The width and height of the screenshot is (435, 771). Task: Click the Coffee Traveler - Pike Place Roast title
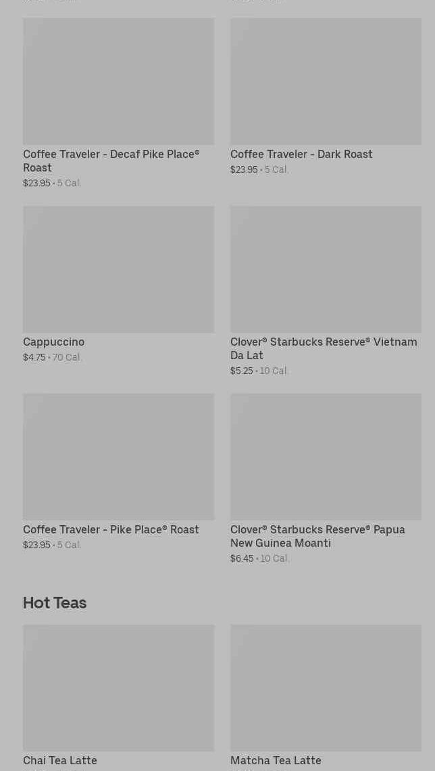pyautogui.click(x=111, y=529)
